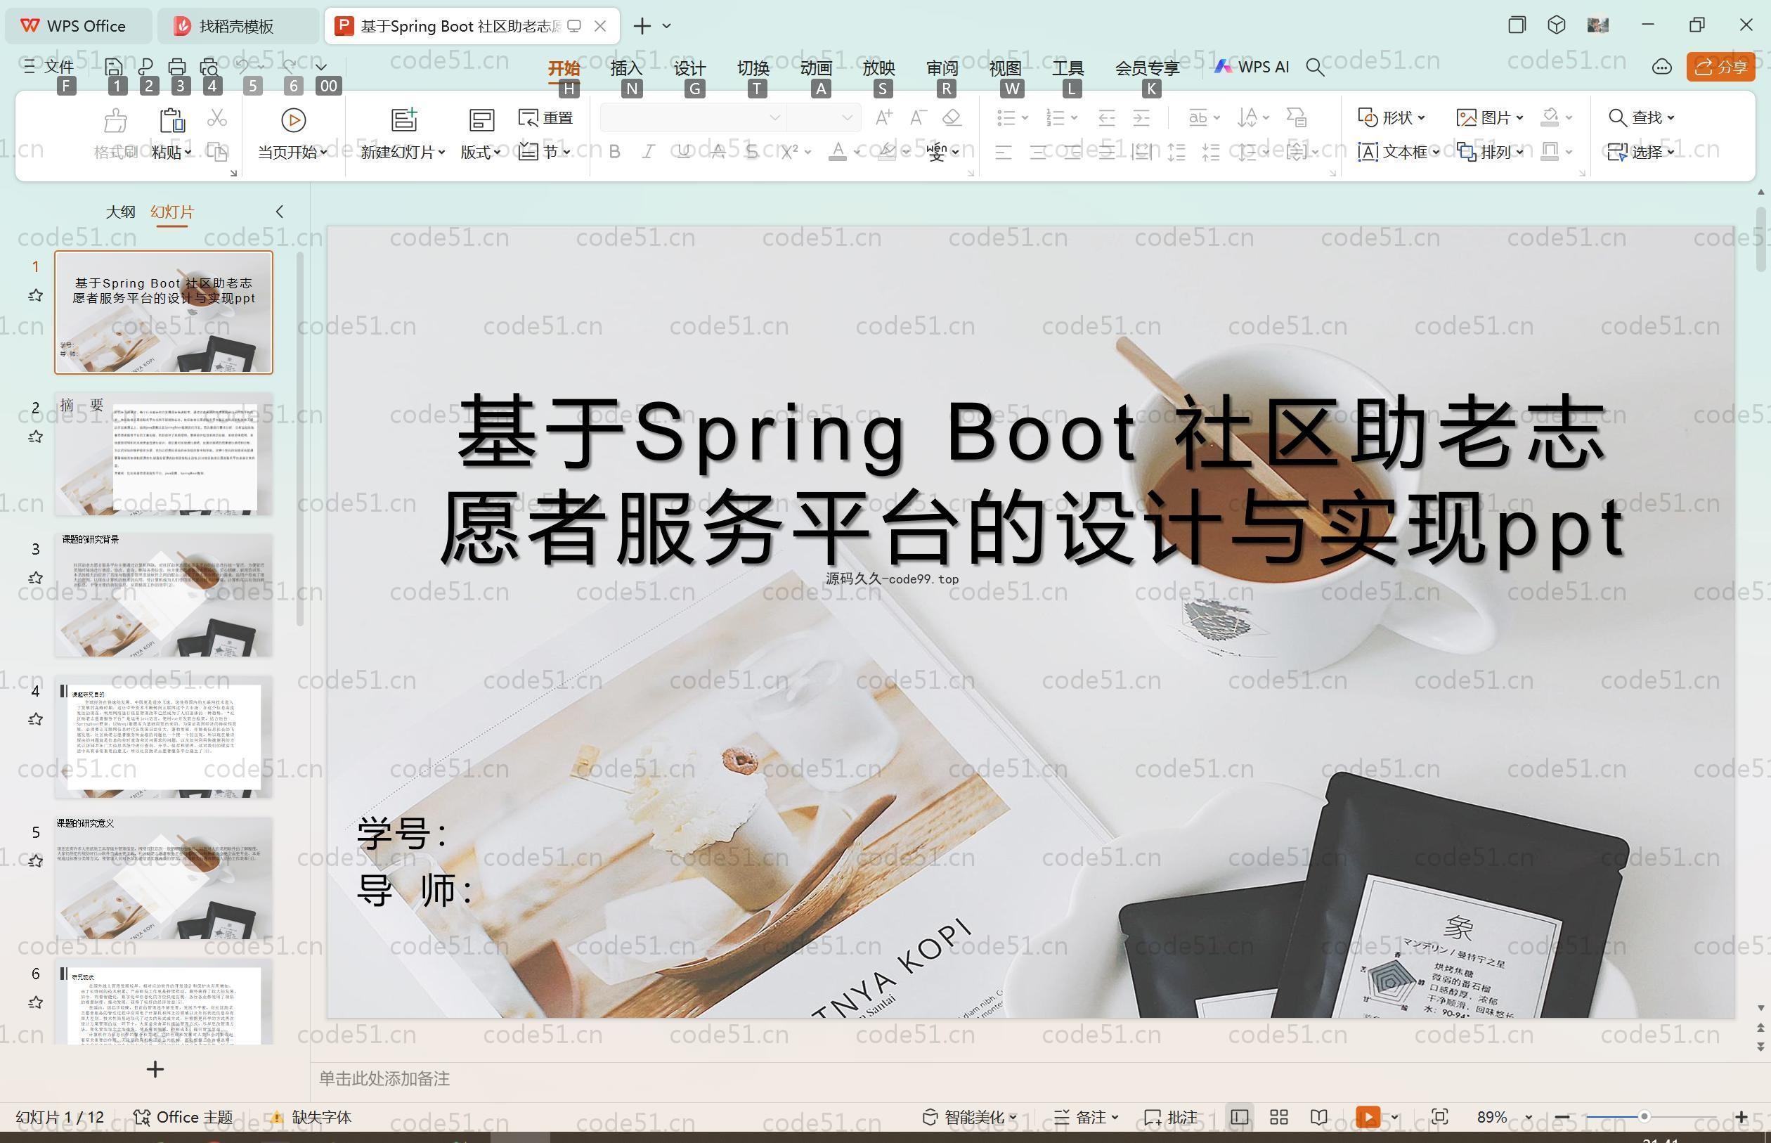The height and width of the screenshot is (1143, 1771).
Task: Clear formatting with eraser icon
Action: pyautogui.click(x=952, y=117)
